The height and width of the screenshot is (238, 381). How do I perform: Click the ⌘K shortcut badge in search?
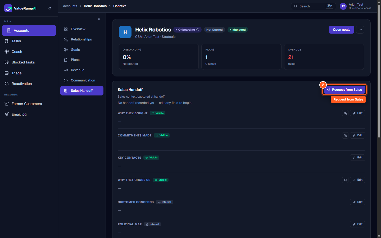pyautogui.click(x=329, y=6)
